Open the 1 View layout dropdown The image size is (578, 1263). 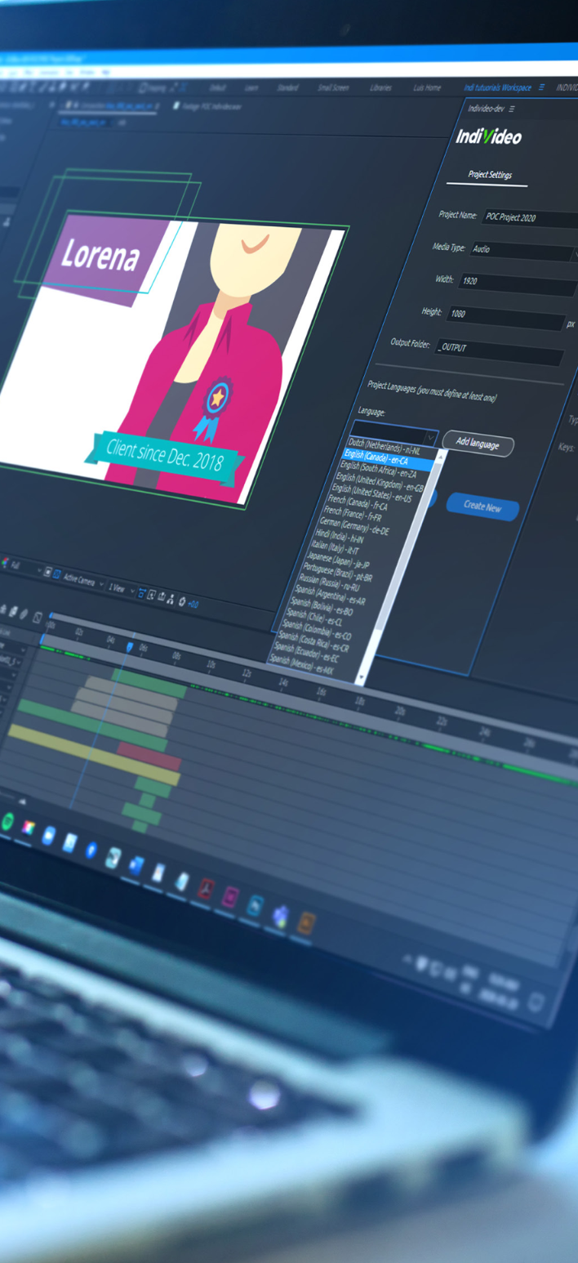[121, 587]
